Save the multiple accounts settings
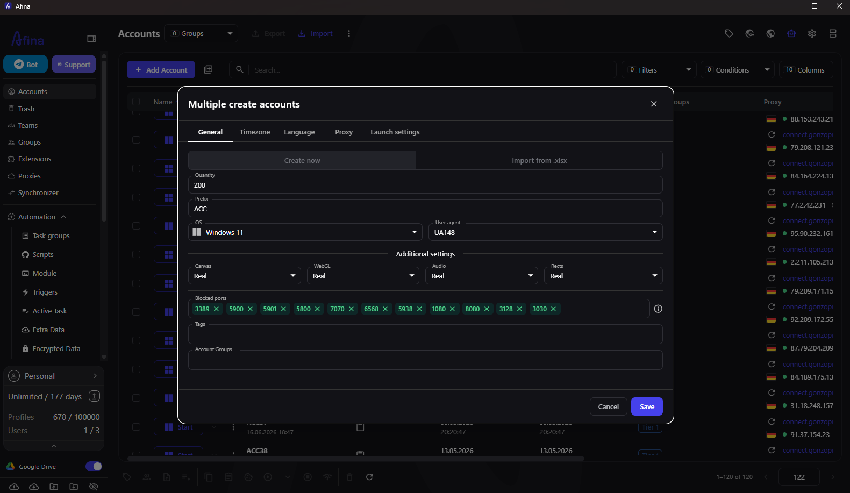This screenshot has width=850, height=493. coord(647,406)
